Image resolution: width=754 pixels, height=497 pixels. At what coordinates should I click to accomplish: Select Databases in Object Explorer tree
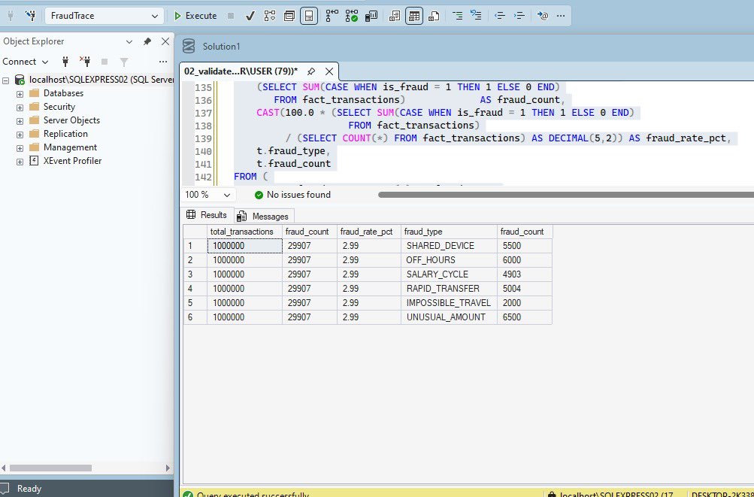point(63,93)
